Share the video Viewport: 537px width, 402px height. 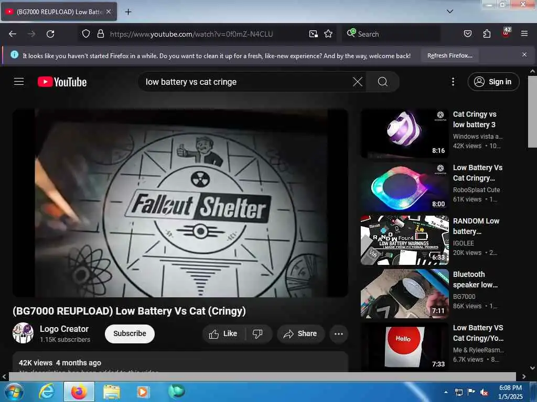pyautogui.click(x=300, y=333)
